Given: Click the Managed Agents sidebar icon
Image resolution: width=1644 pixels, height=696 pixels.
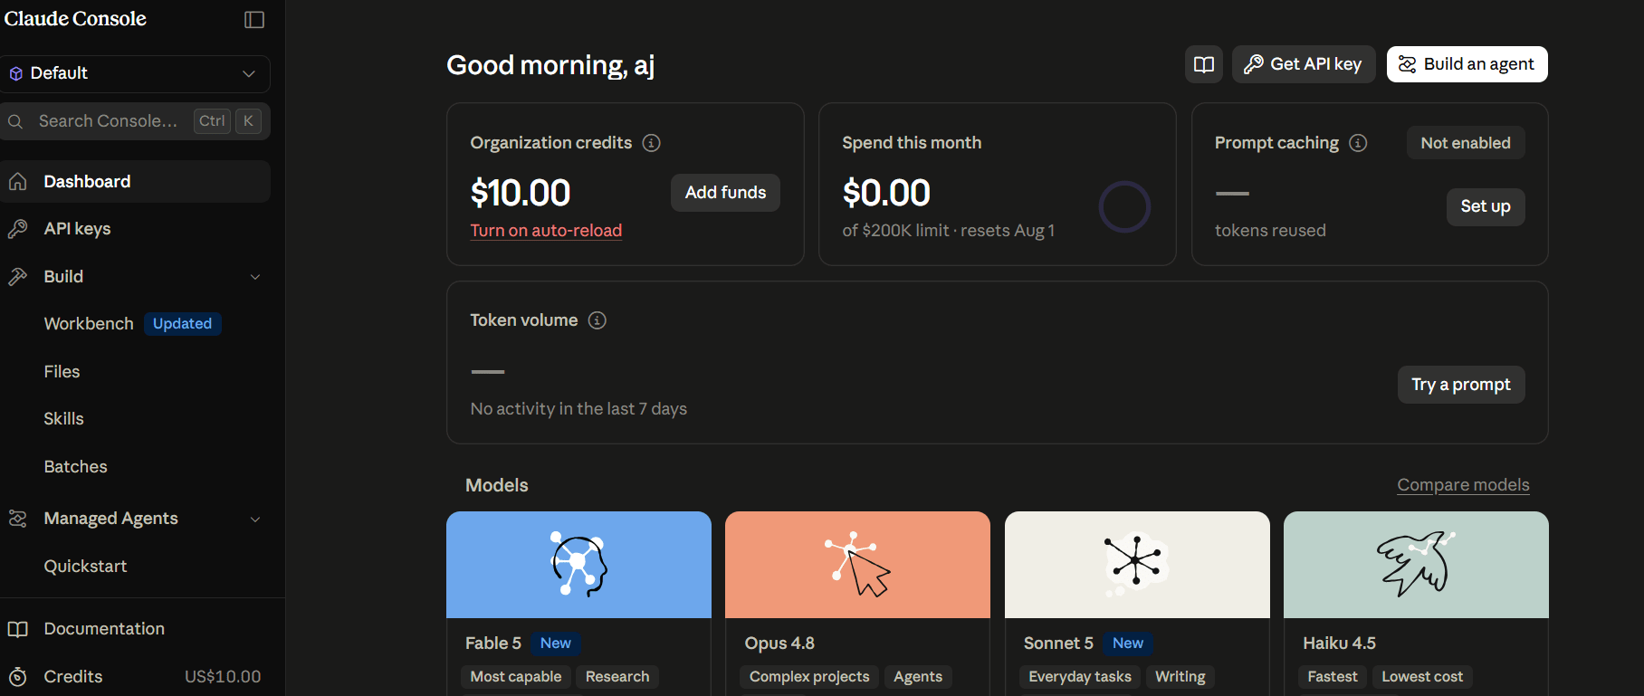Looking at the screenshot, I should click(x=17, y=519).
